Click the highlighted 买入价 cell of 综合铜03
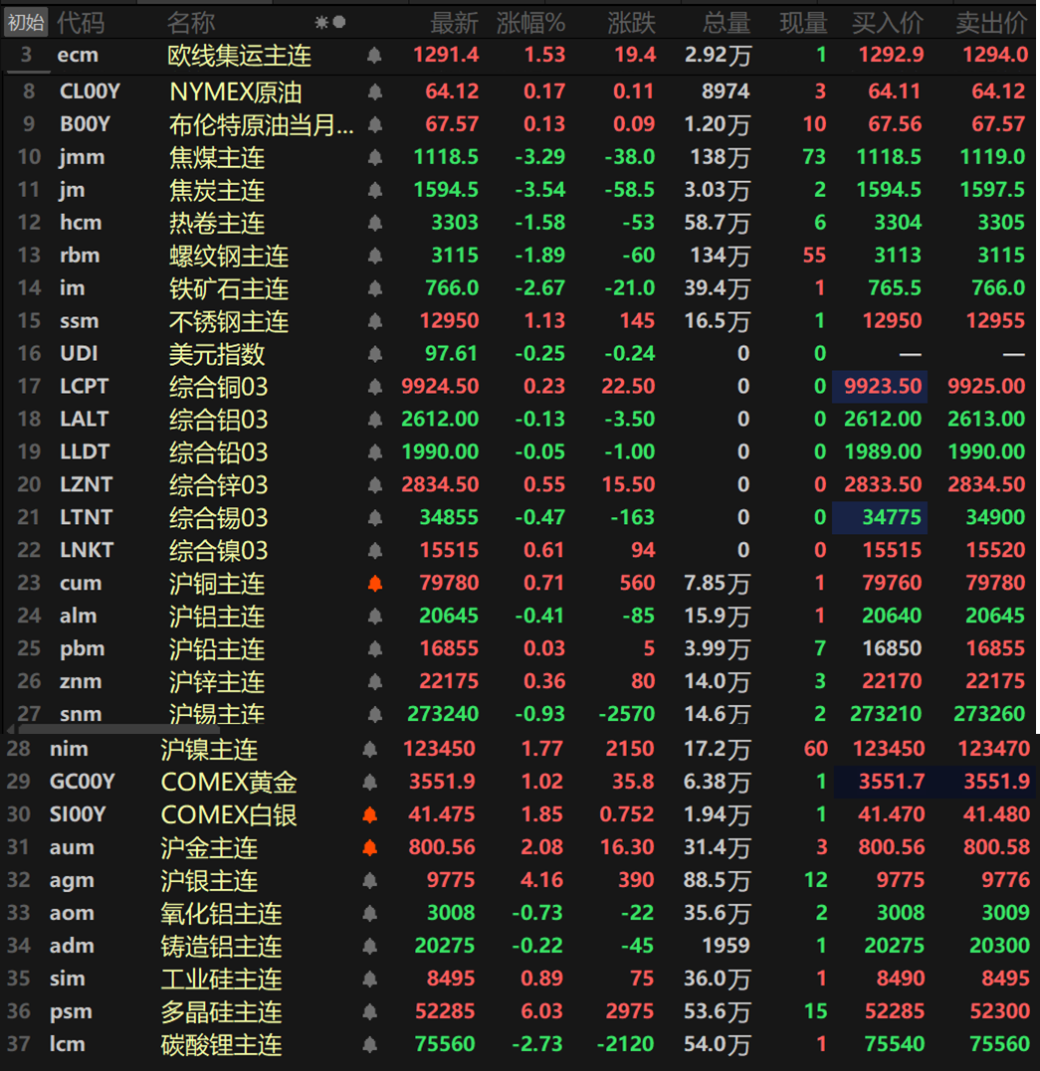1040x1071 pixels. [880, 387]
